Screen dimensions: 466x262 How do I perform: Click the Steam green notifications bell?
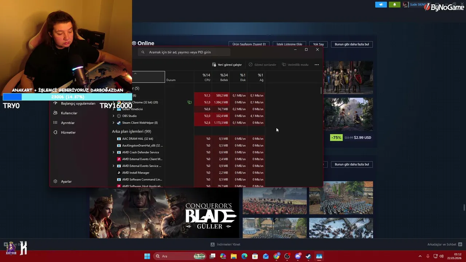tap(394, 5)
